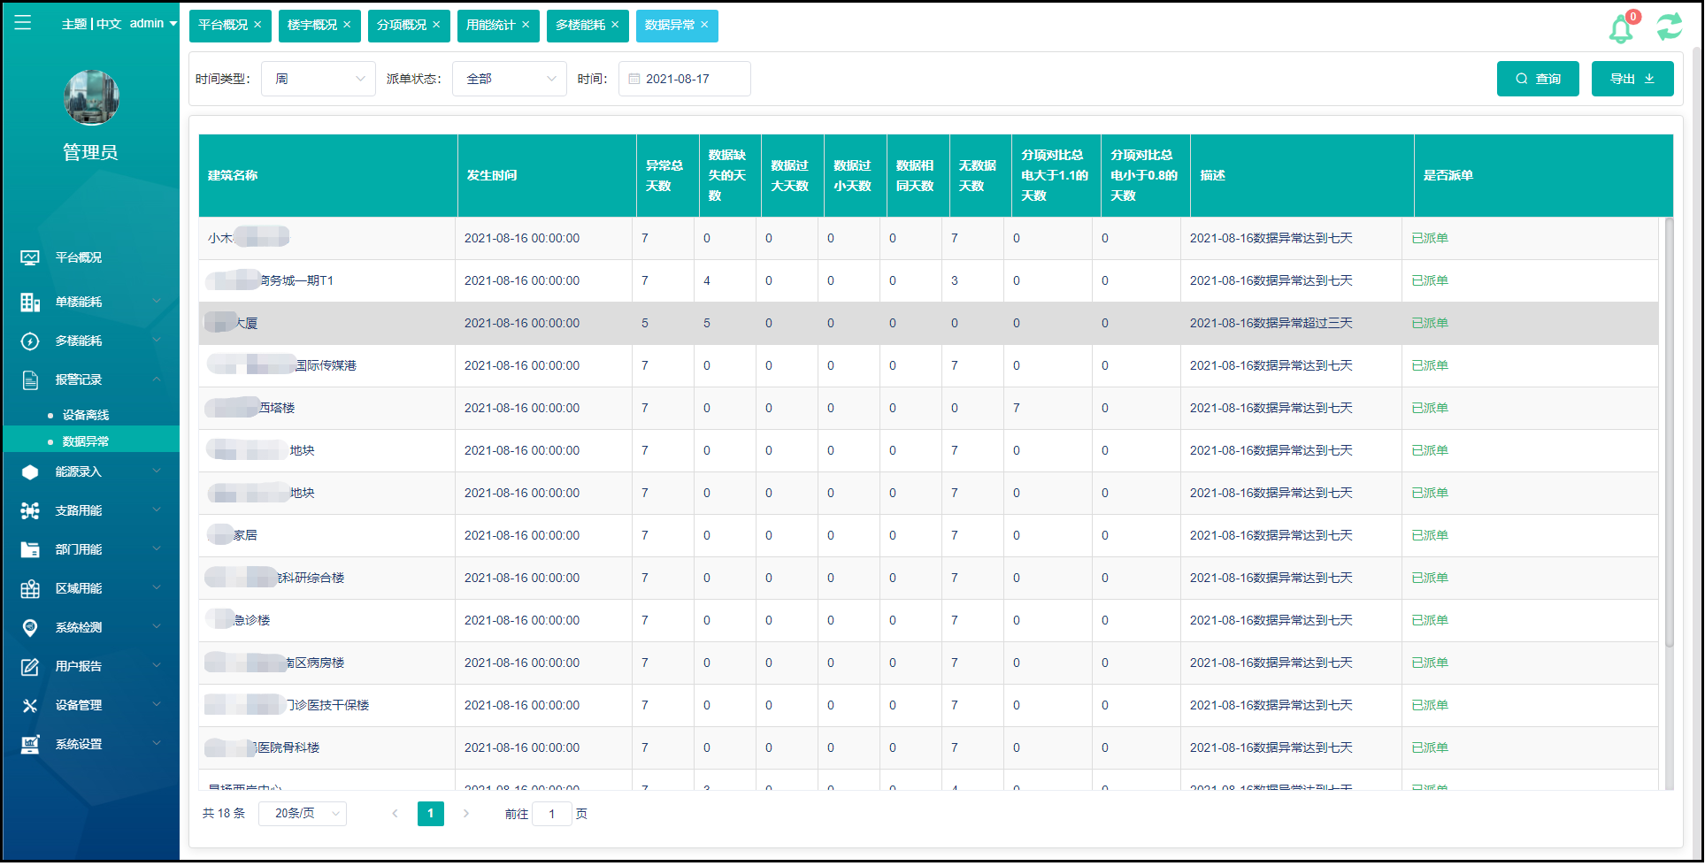Click the calendar icon in date field
The height and width of the screenshot is (866, 1705).
[634, 79]
